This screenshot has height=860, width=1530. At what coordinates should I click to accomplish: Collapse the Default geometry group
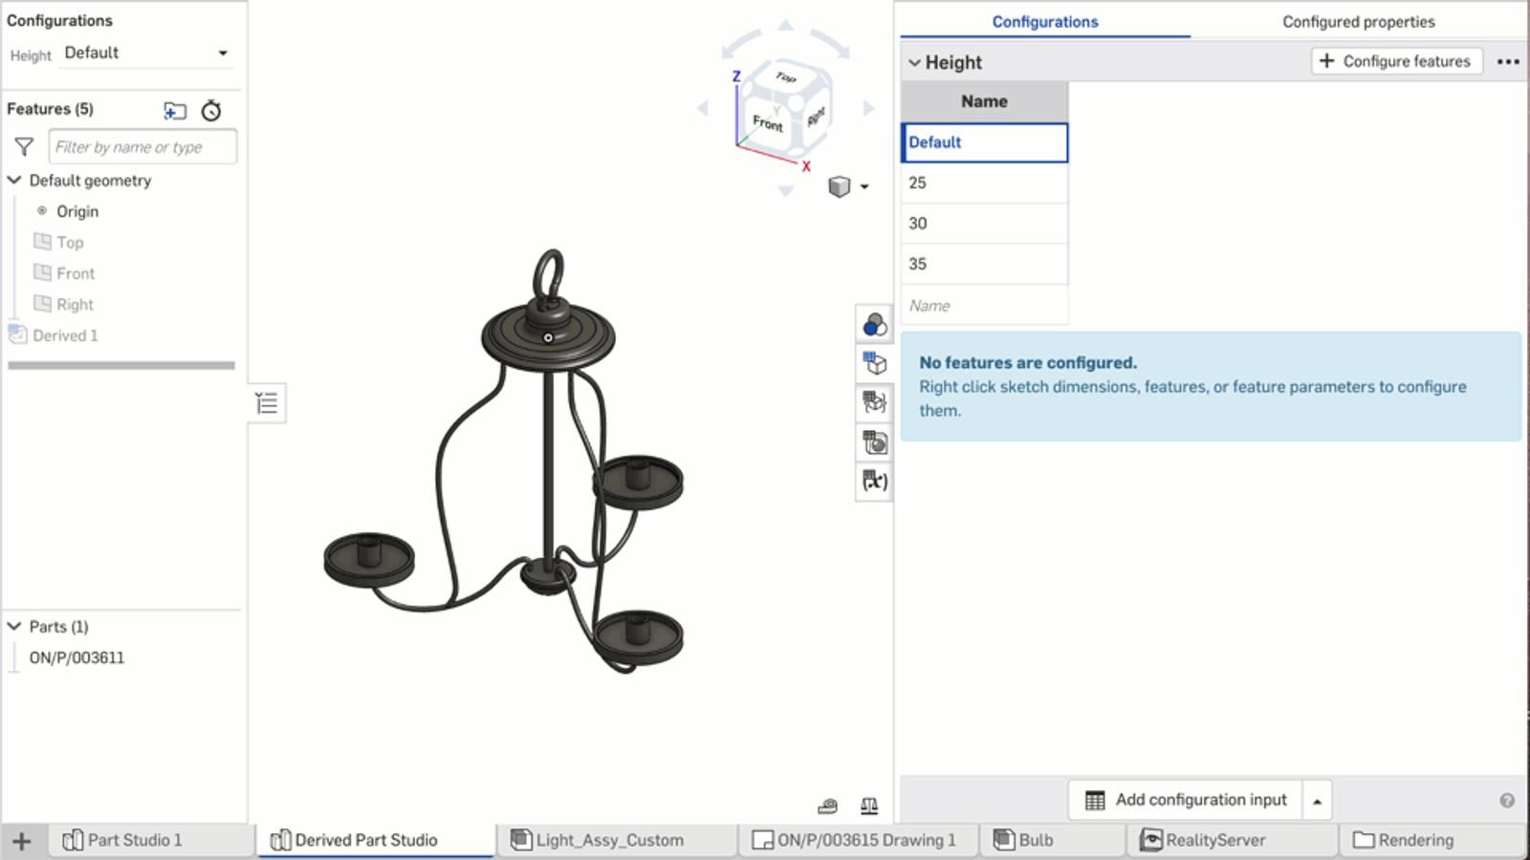(x=14, y=181)
